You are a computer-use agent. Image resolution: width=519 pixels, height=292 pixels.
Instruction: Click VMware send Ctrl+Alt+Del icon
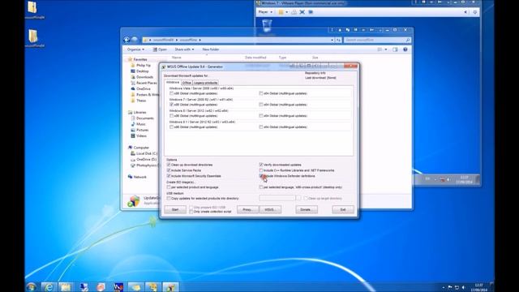click(294, 12)
